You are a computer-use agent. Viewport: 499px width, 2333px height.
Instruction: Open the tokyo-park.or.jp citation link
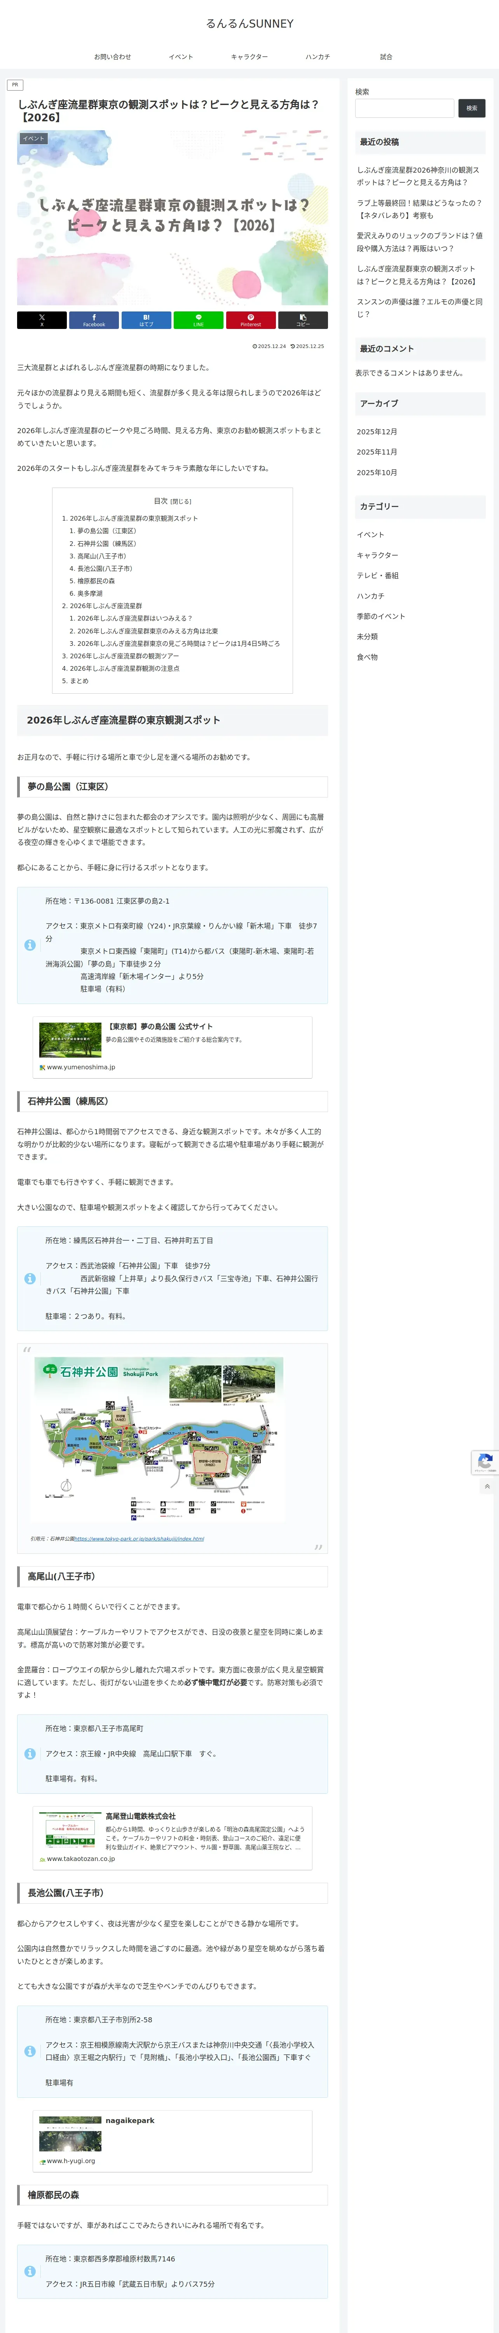139,1539
